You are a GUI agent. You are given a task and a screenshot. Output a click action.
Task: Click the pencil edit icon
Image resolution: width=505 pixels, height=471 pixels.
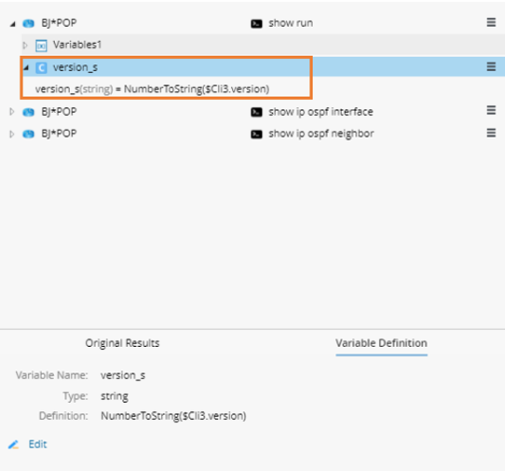coord(13,445)
